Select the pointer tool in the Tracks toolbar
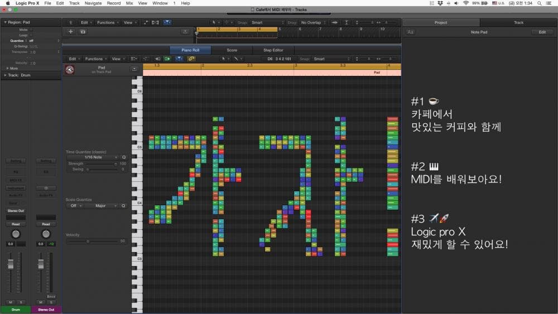Image resolution: width=558 pixels, height=314 pixels. click(x=214, y=22)
